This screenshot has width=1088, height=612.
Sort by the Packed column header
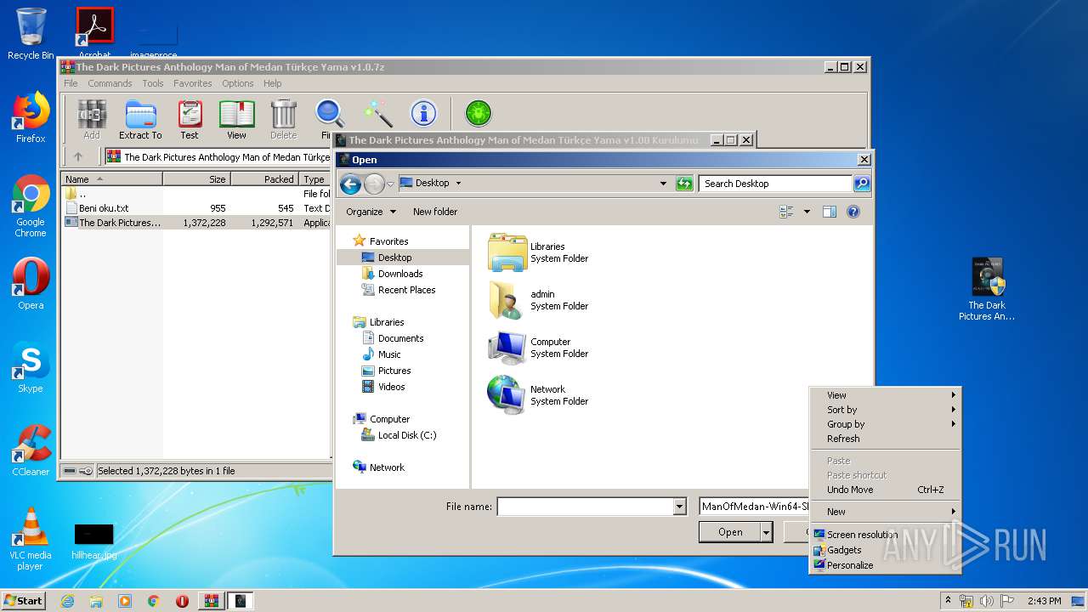(264, 179)
